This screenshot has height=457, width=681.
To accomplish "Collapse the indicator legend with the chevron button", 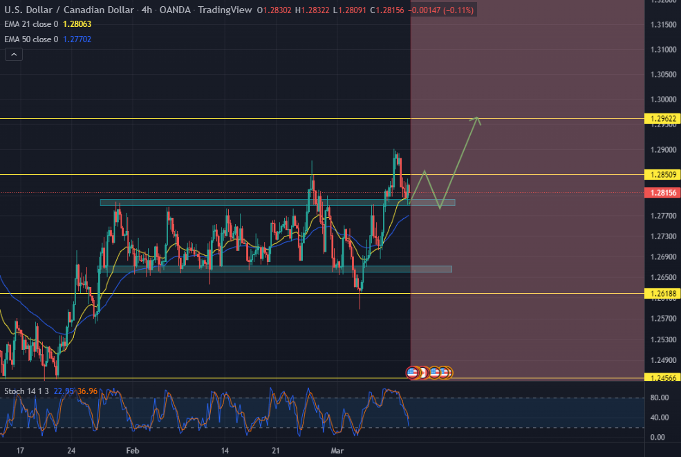I will tap(13, 55).
